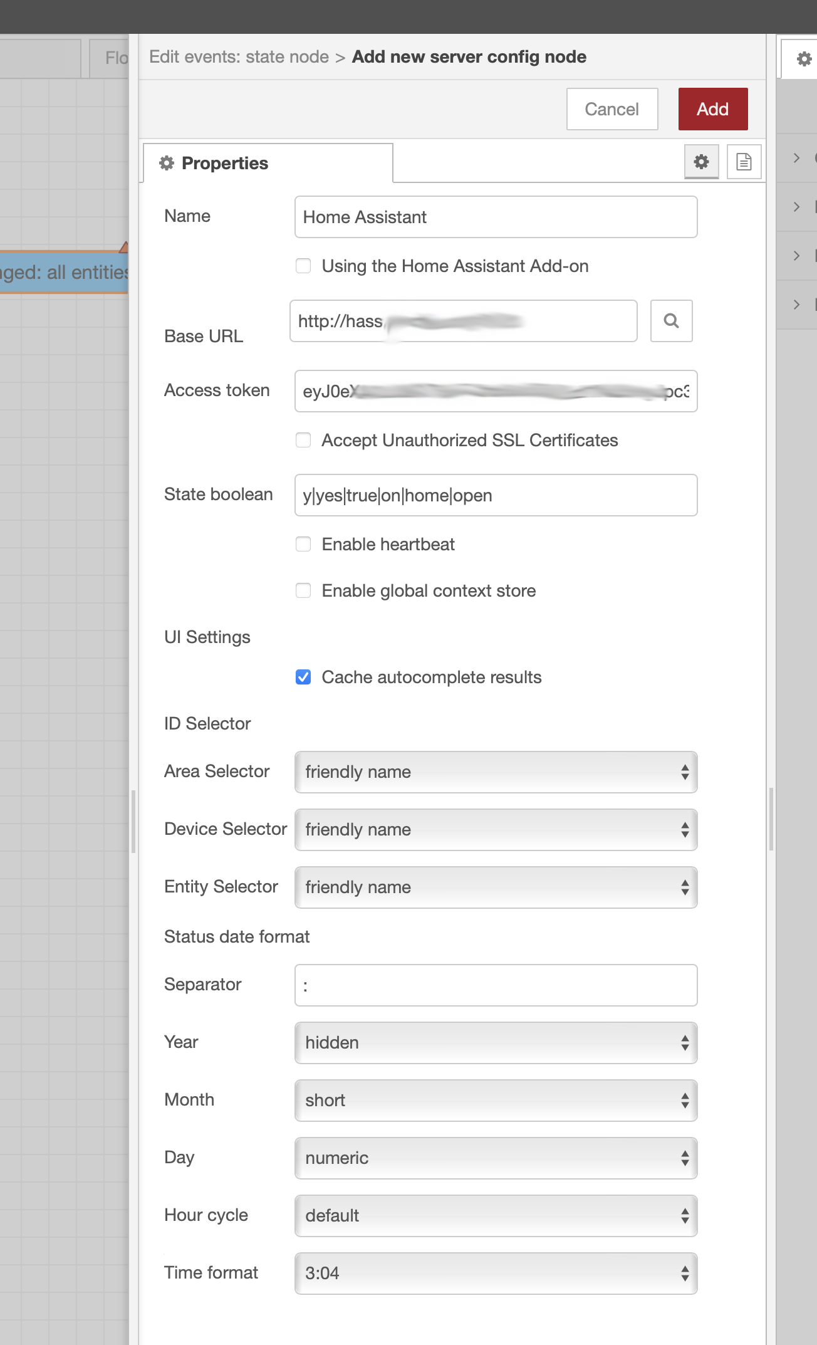This screenshot has width=817, height=1345.
Task: Expand the first sidebar section chevron
Action: click(x=796, y=158)
